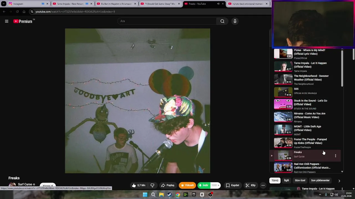Viewport: 355px width, 199px height.
Task: Show hidden system tray icons chevron
Action: coord(320,195)
